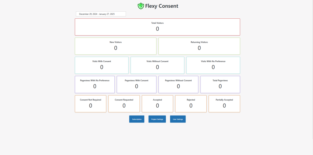
Task: Click the Flexy Consent title text
Action: 162,6
